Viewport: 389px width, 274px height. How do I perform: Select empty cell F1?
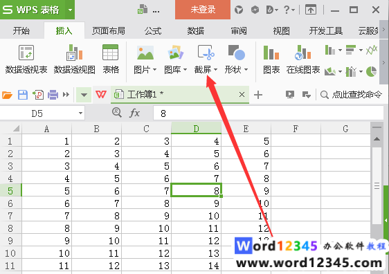[x=296, y=141]
